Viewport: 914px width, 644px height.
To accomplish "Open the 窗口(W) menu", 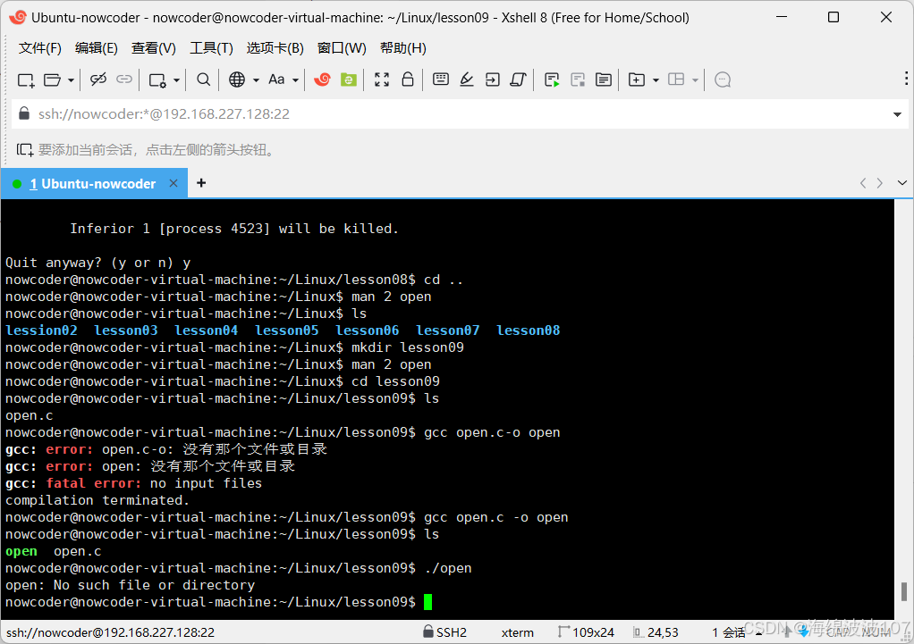I will click(x=342, y=47).
